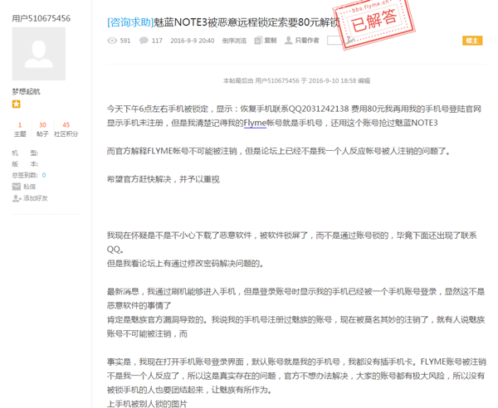Click the 总签到数 value 0
The image size is (498, 408).
click(x=44, y=175)
